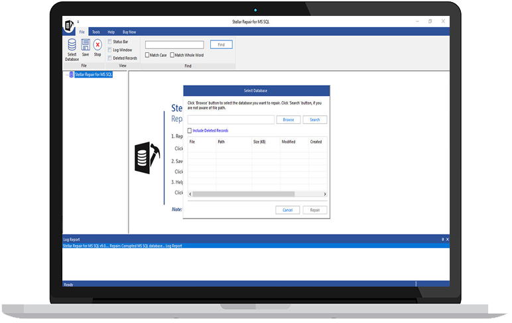
Task: Open the Buy Now tab
Action: (x=129, y=32)
